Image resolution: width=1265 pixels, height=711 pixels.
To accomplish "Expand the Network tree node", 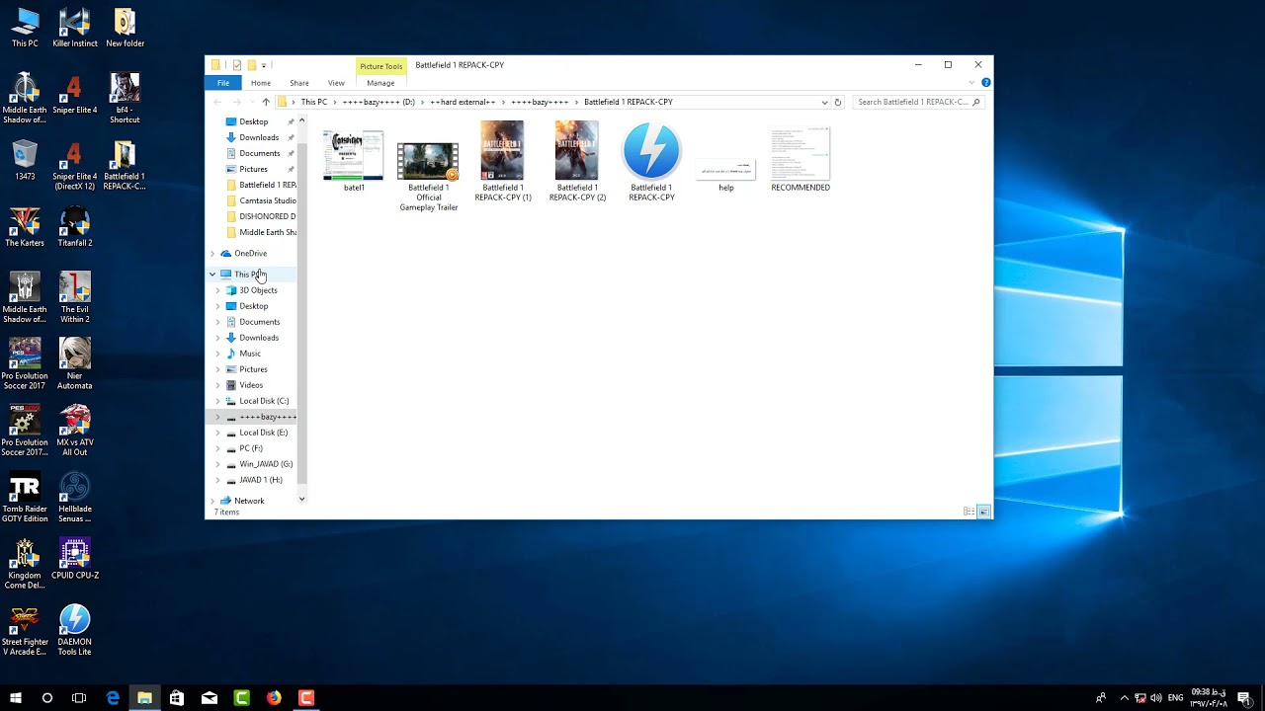I will point(211,501).
